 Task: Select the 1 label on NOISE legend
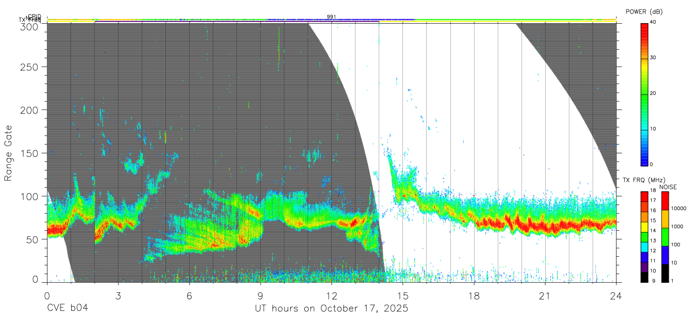[672, 280]
